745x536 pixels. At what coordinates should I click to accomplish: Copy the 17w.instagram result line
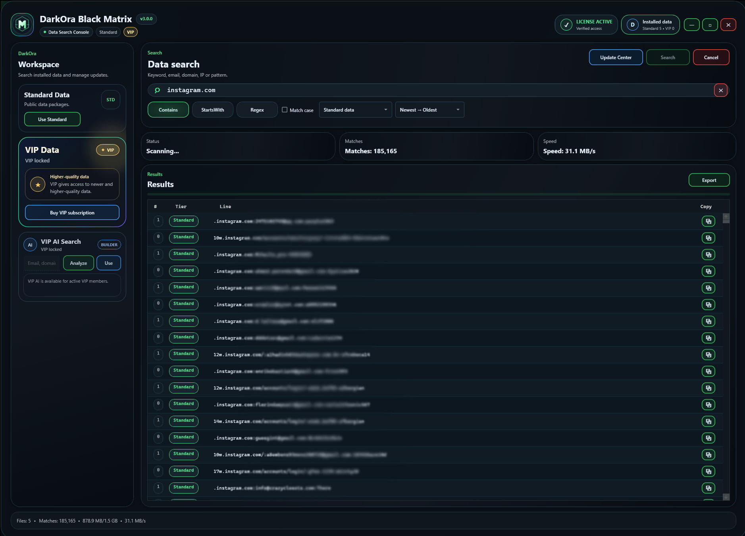(708, 471)
